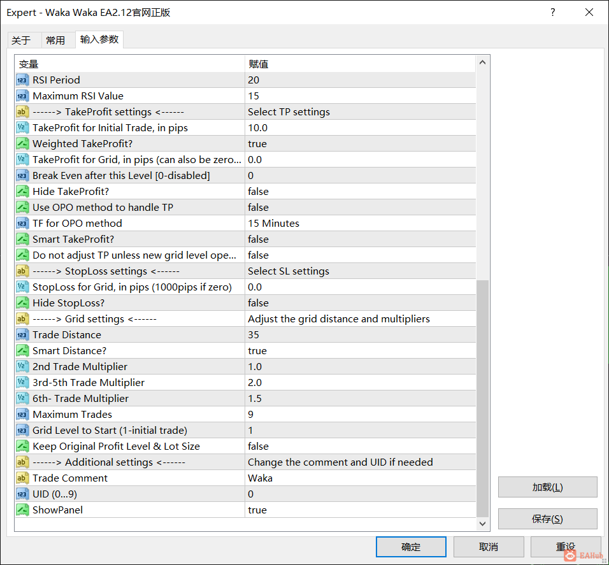Screen dimensions: 609x565
Task: Click the double icon beside 3rd-5th Trade Multiplier
Action: (x=22, y=382)
